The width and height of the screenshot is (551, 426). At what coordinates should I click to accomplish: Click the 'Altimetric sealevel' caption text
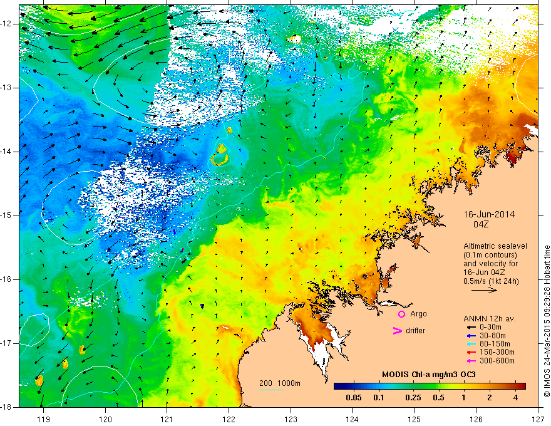click(495, 246)
